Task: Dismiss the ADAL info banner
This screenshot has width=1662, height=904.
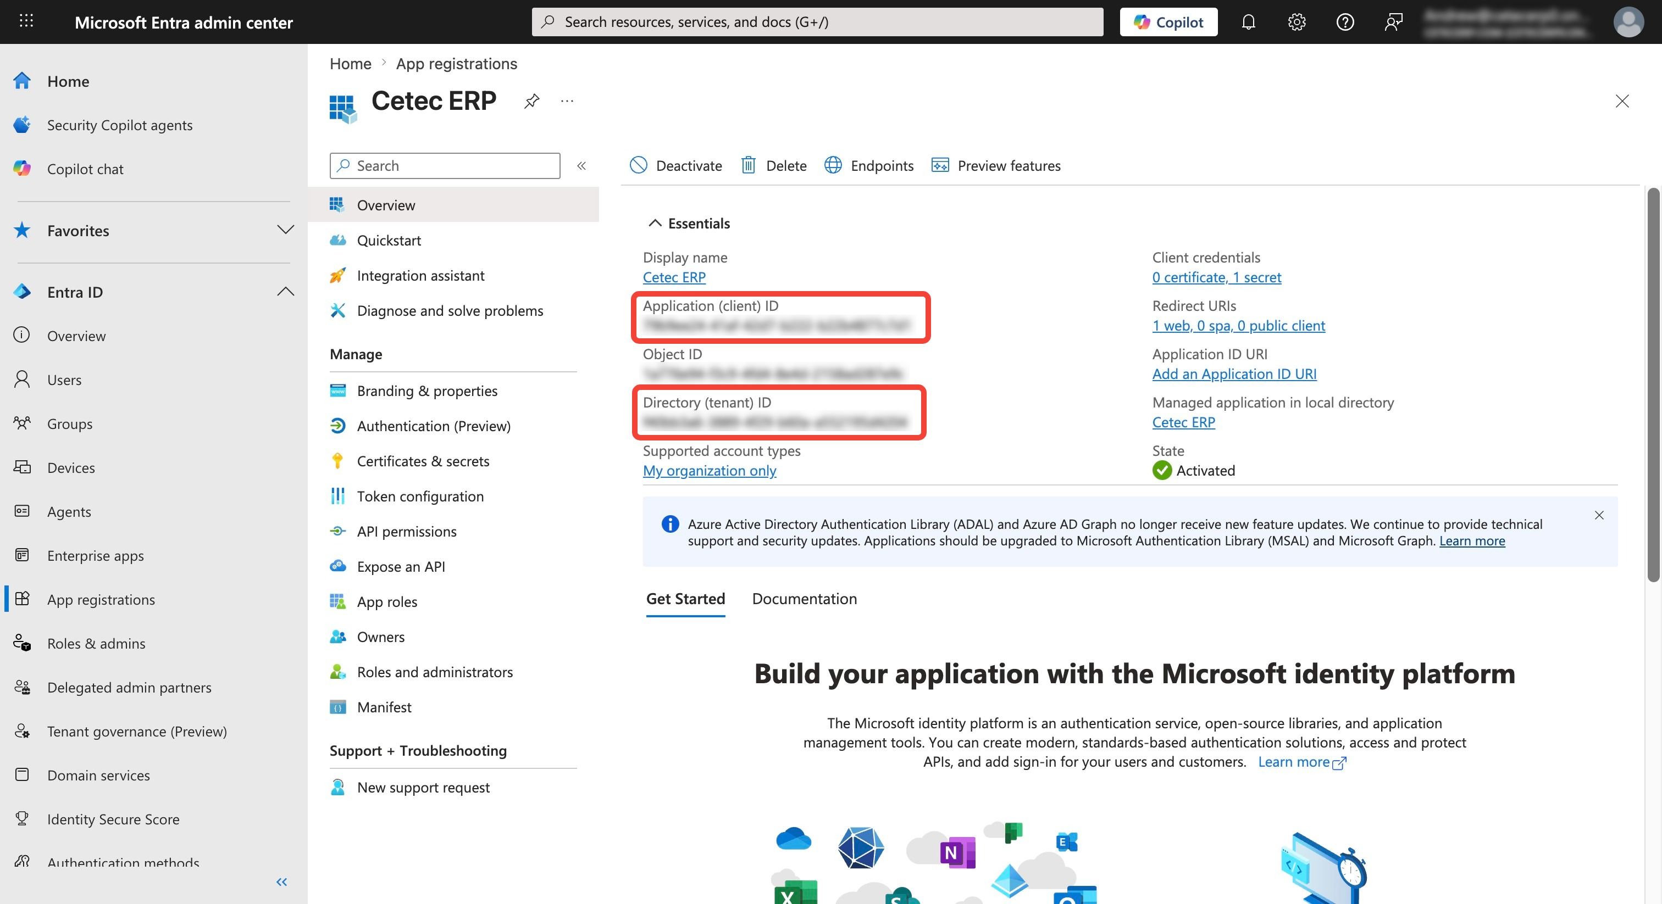Action: point(1599,515)
